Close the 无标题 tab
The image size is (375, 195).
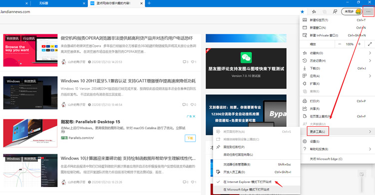coord(84,3)
